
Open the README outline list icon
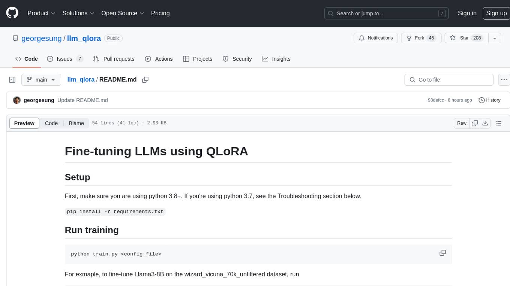pos(498,123)
